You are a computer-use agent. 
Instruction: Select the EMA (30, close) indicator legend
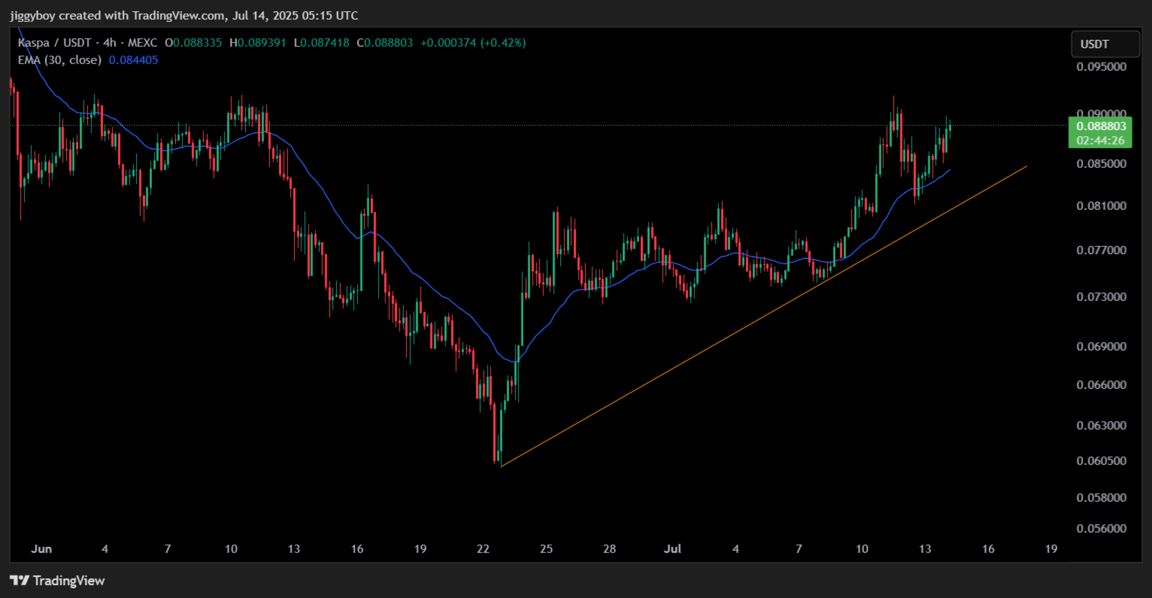pyautogui.click(x=60, y=60)
